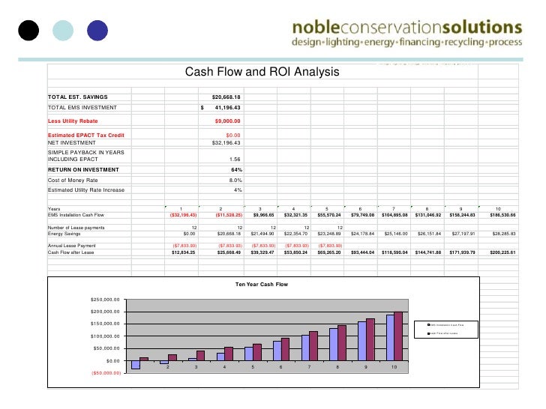Select the $171,939.79 cash flow after lease cell
This screenshot has width=546, height=409.
pos(462,252)
